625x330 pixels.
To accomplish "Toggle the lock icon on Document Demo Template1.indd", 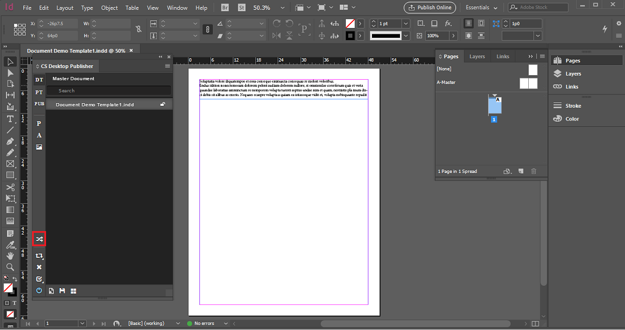I will [163, 104].
